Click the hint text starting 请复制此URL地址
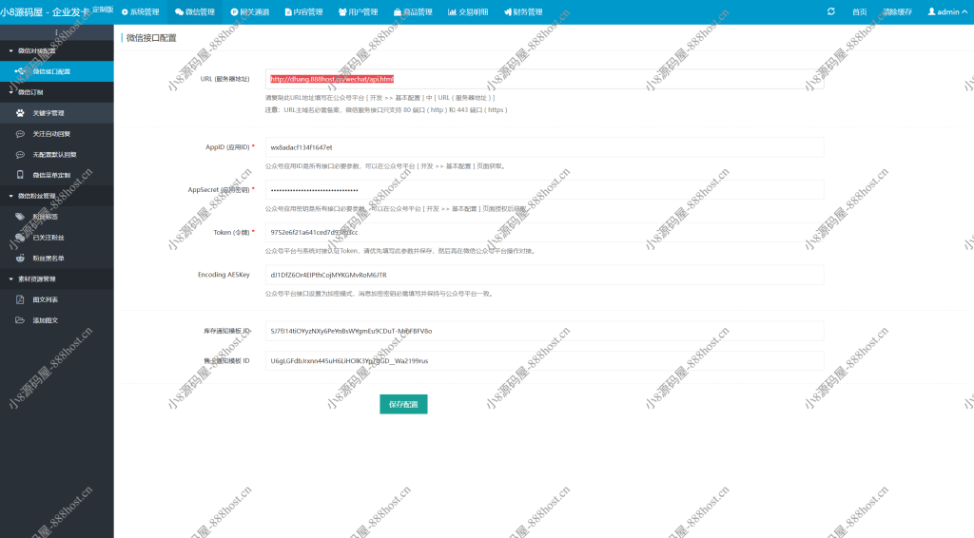This screenshot has width=974, height=538. [380, 98]
